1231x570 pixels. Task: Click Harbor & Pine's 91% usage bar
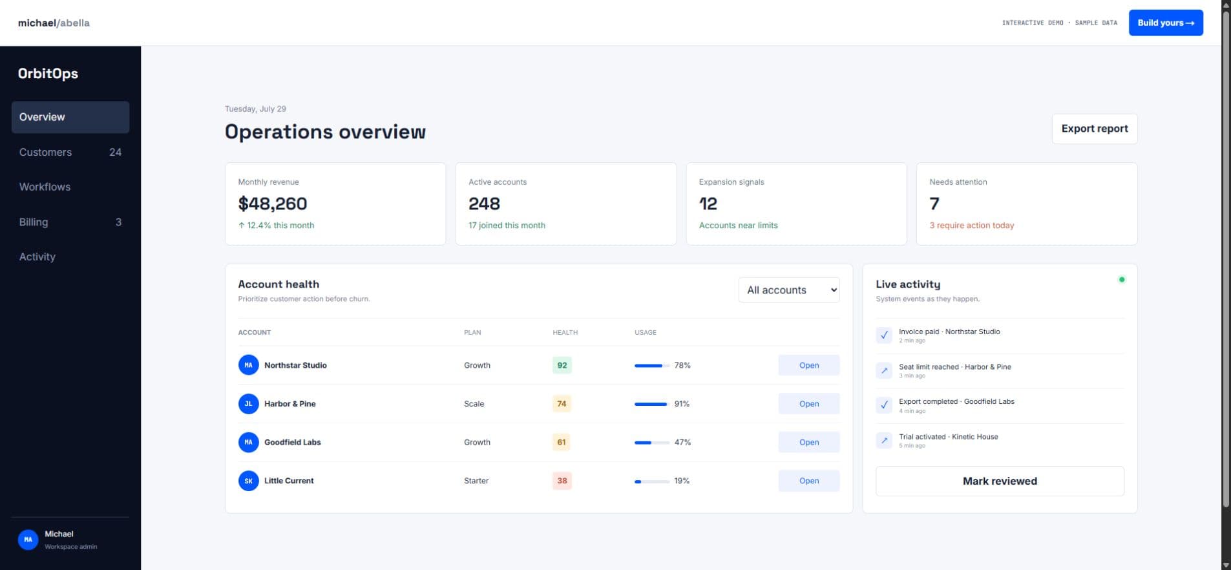click(x=652, y=404)
